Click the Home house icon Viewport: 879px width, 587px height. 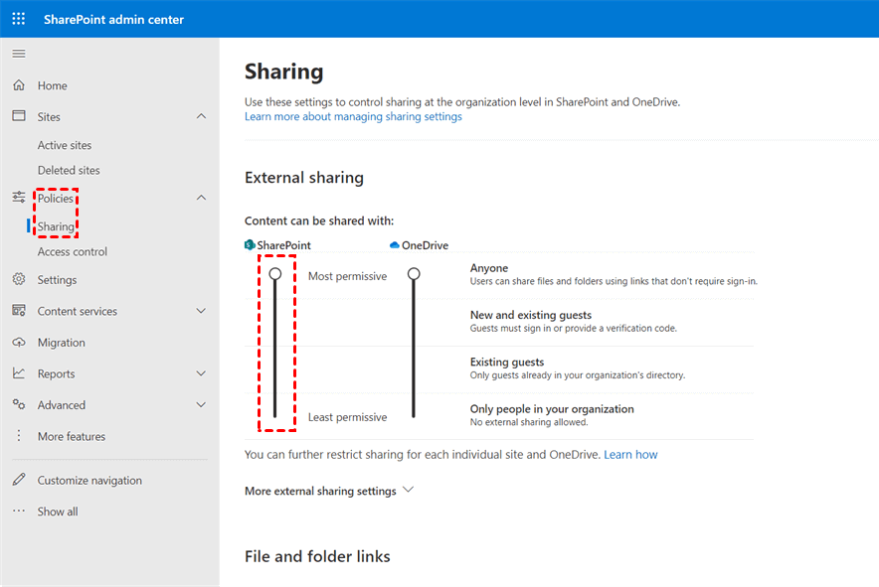[19, 85]
